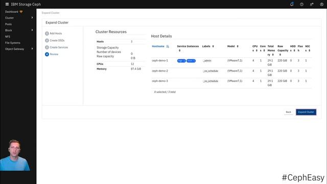Sort the HDDs column arrows
The image size is (327, 184).
click(294, 51)
